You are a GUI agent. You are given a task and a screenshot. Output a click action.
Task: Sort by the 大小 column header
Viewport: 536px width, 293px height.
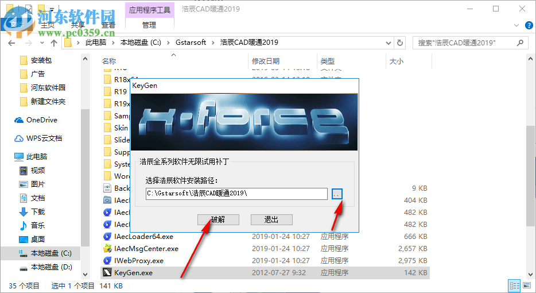(396, 61)
